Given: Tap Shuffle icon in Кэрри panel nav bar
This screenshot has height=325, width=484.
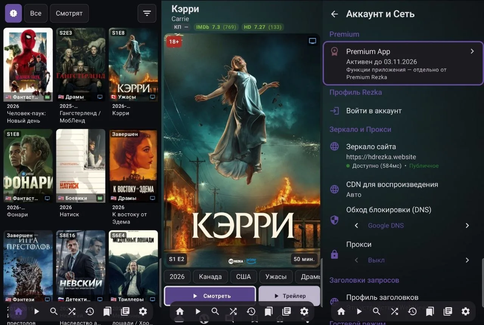Looking at the screenshot, I should coord(233,312).
